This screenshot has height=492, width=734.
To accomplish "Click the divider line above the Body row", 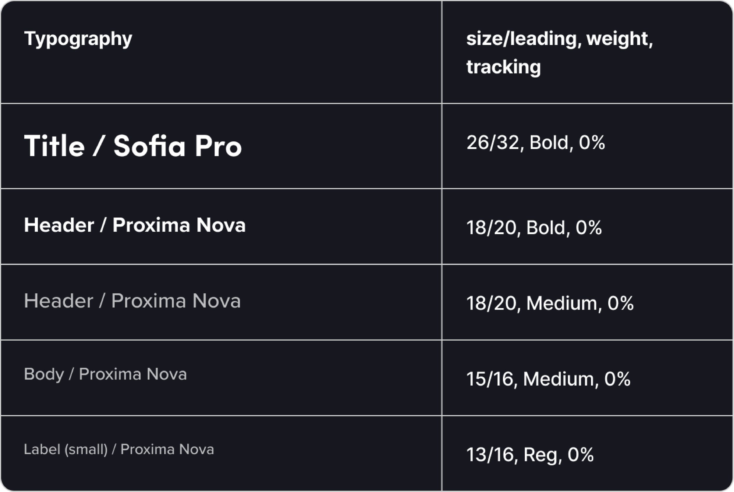I will pyautogui.click(x=220, y=340).
